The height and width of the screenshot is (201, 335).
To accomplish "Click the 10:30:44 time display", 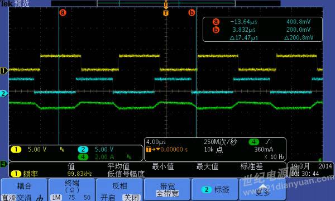I will tap(305, 174).
